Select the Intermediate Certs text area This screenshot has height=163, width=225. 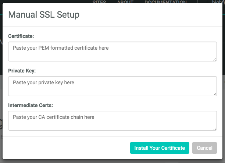112,121
